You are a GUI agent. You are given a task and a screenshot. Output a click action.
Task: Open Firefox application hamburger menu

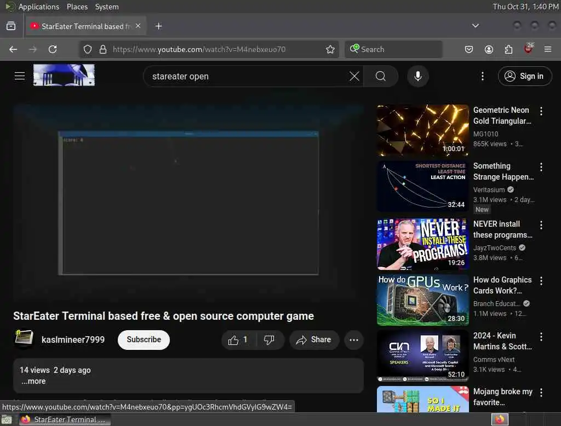coord(548,49)
